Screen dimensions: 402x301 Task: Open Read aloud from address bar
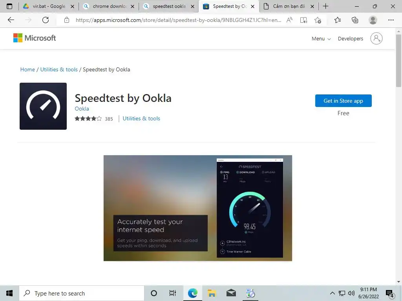tap(289, 20)
